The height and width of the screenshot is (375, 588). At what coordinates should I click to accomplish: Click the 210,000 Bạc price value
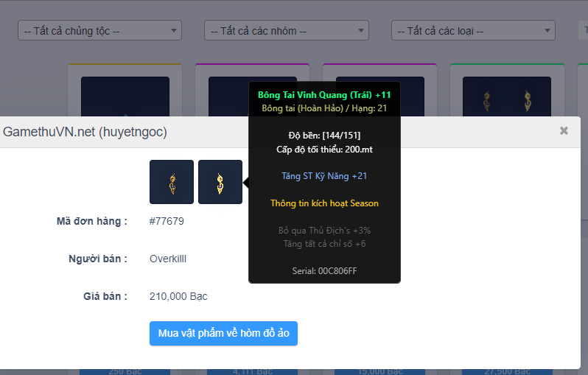(178, 296)
